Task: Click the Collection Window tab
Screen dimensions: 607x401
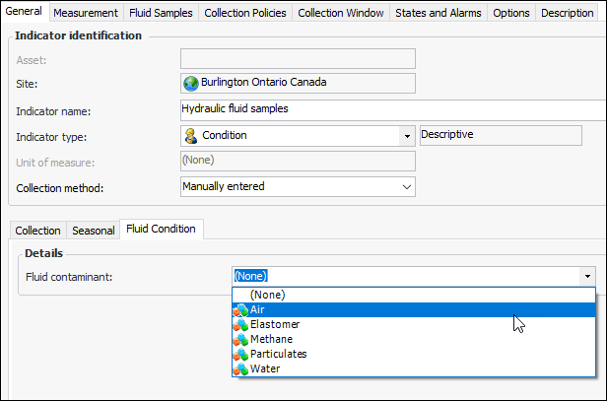Action: tap(341, 13)
